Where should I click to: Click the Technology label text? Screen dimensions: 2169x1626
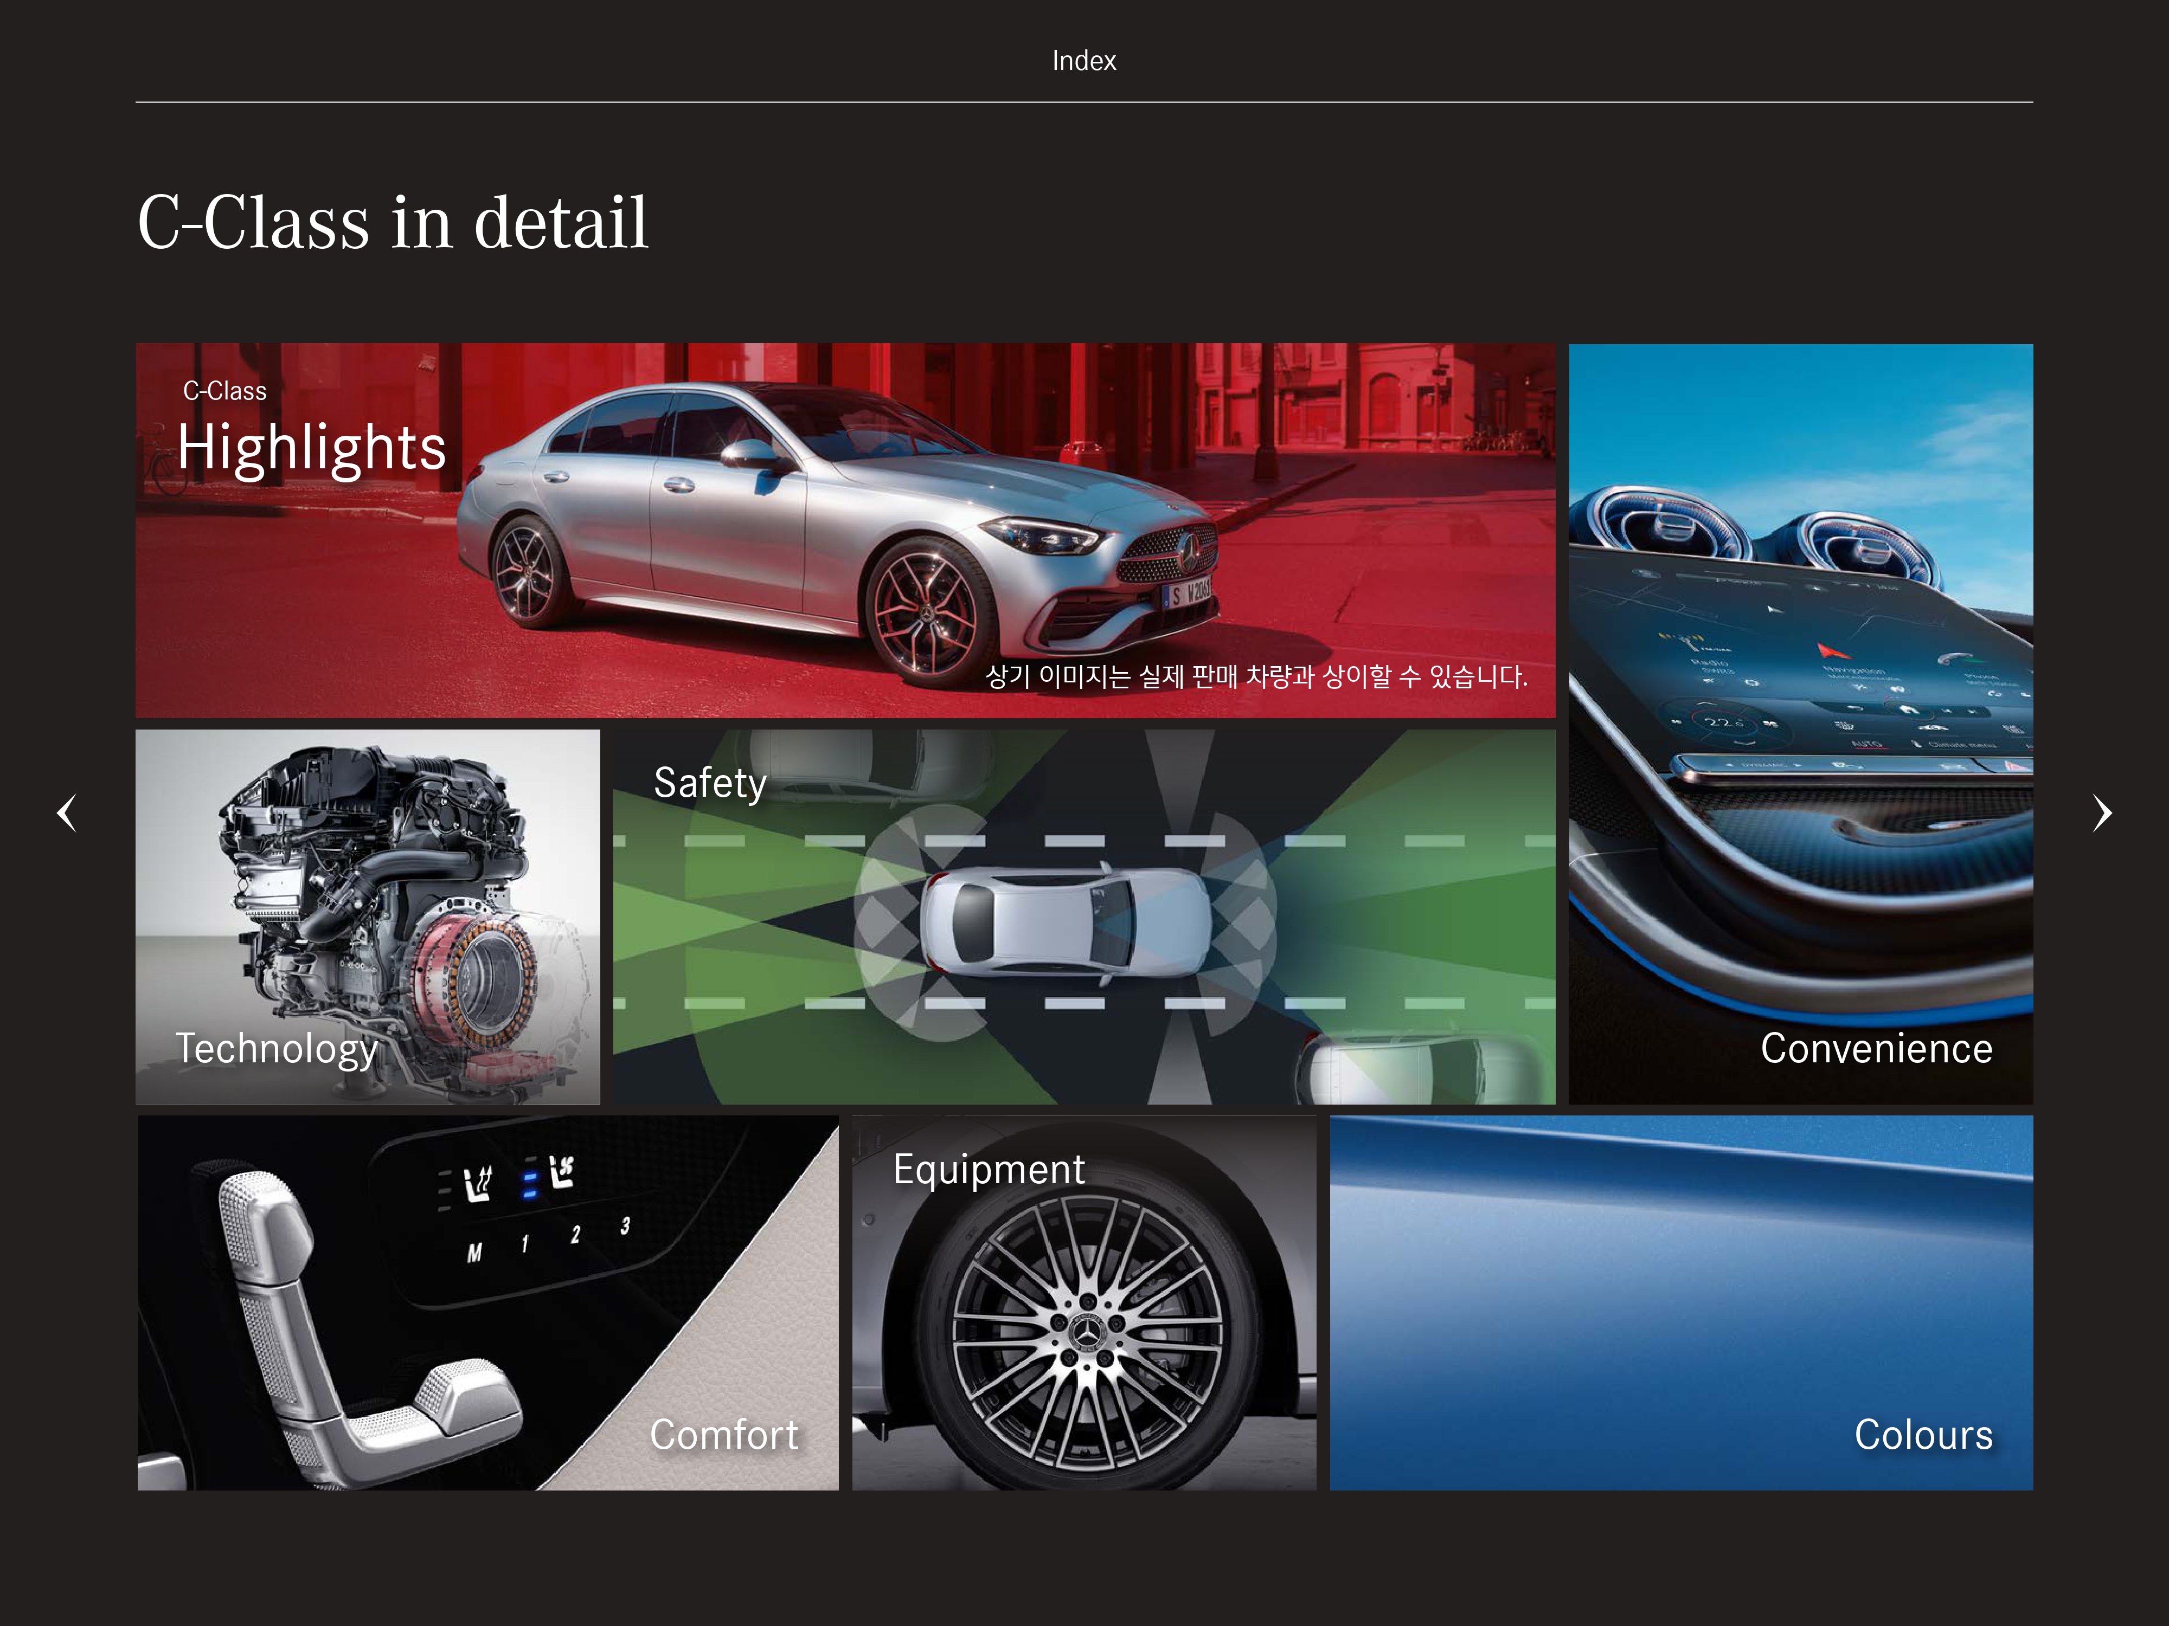click(277, 1049)
